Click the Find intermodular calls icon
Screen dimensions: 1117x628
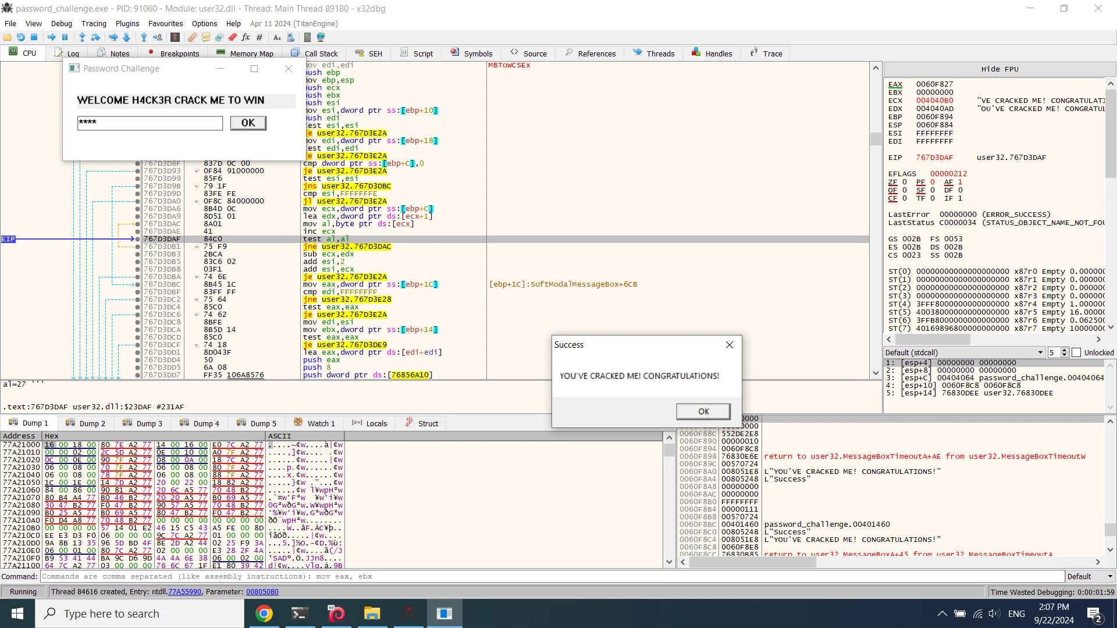(x=290, y=37)
